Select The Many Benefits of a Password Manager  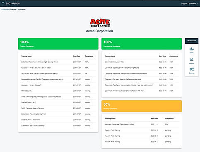coord(142,79)
